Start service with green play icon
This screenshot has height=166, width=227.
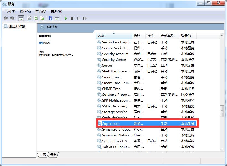pyautogui.click(x=66, y=18)
